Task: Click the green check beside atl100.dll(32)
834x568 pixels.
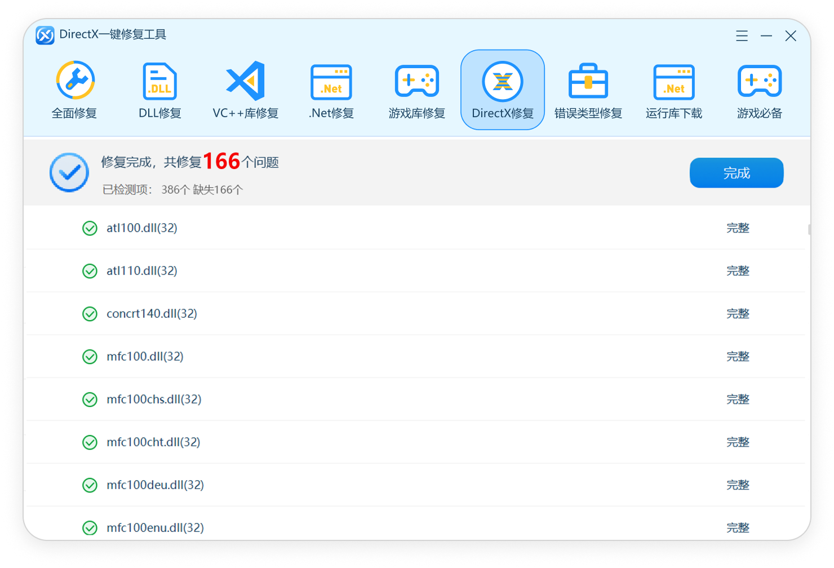Action: coord(90,228)
